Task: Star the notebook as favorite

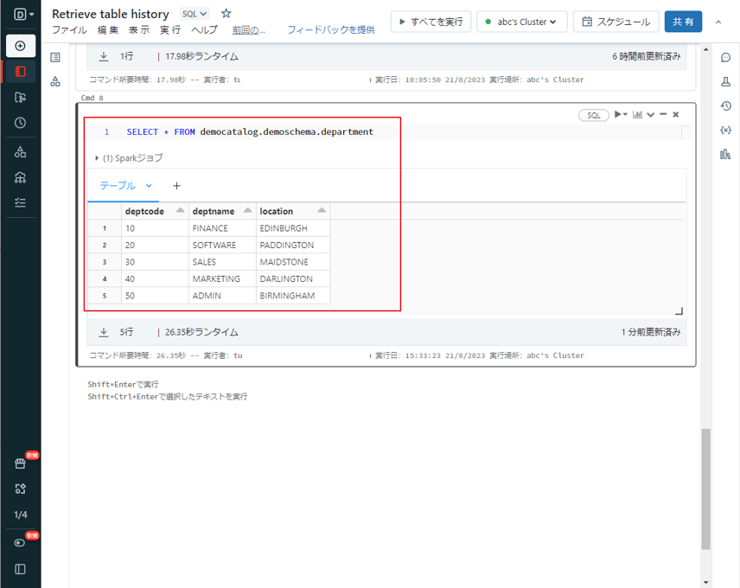Action: click(x=226, y=14)
